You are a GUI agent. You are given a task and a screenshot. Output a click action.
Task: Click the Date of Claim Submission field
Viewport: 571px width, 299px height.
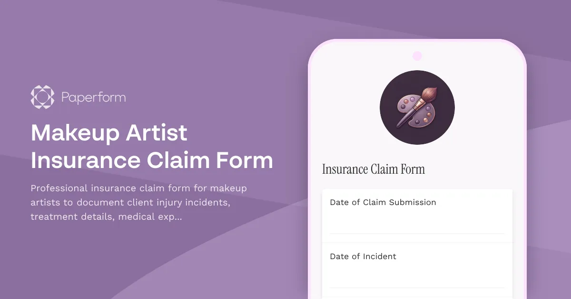click(383, 202)
